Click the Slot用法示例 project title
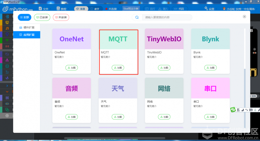260x141 pixels. tap(131, 9)
